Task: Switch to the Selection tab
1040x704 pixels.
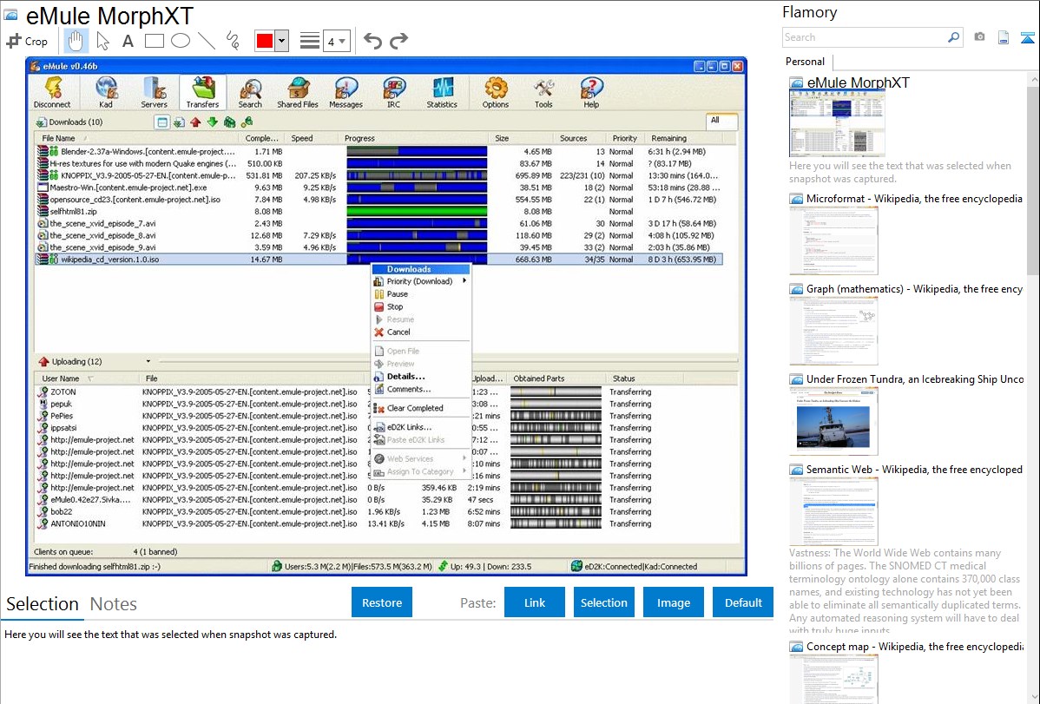Action: coord(43,604)
